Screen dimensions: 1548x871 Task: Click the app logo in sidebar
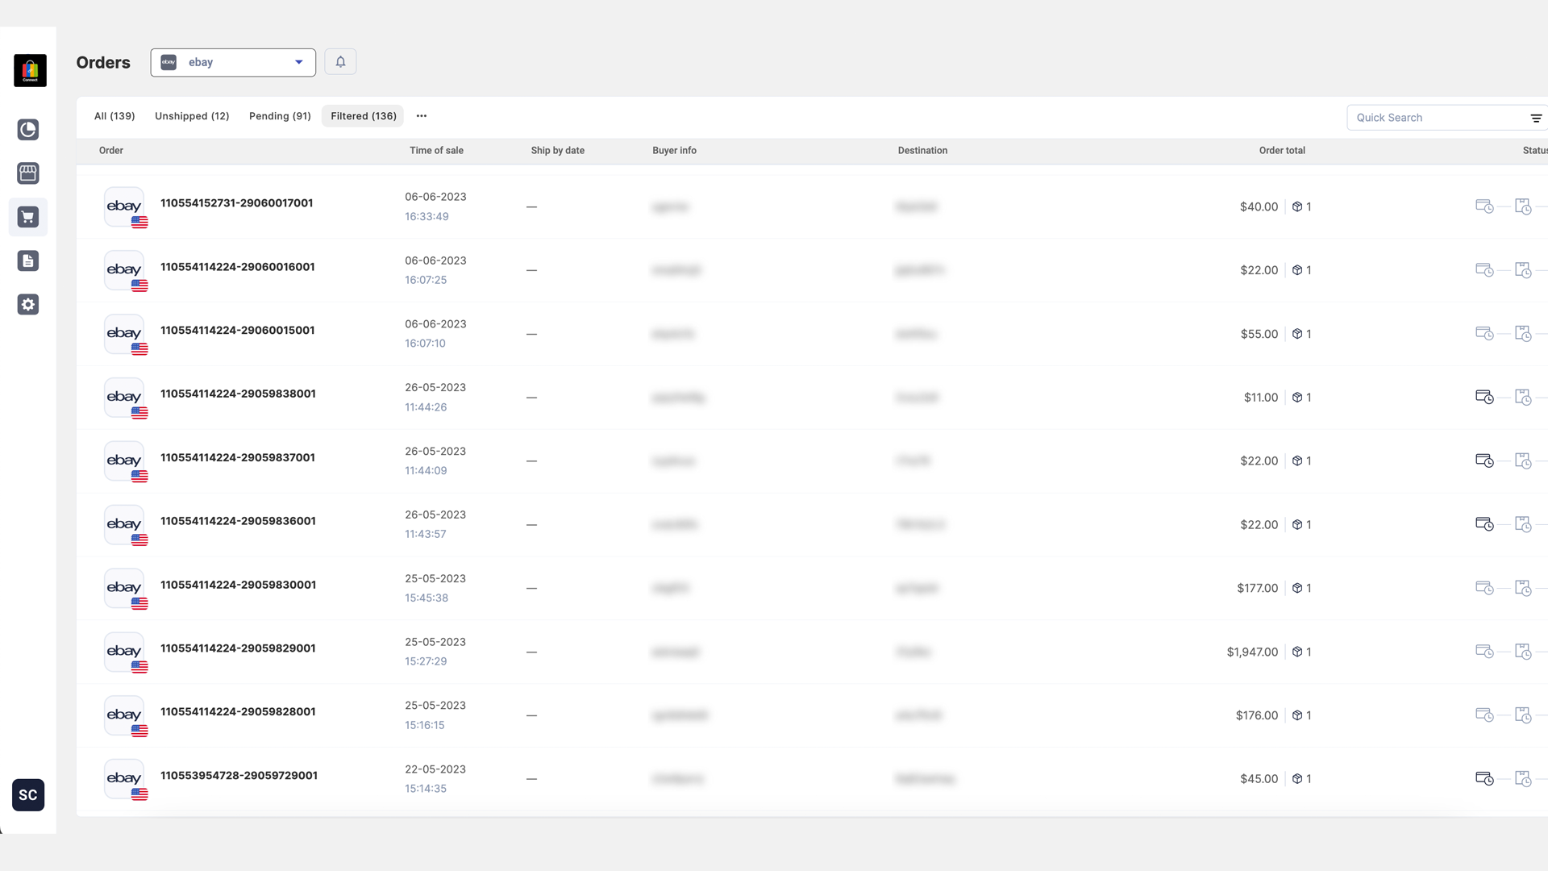tap(30, 71)
